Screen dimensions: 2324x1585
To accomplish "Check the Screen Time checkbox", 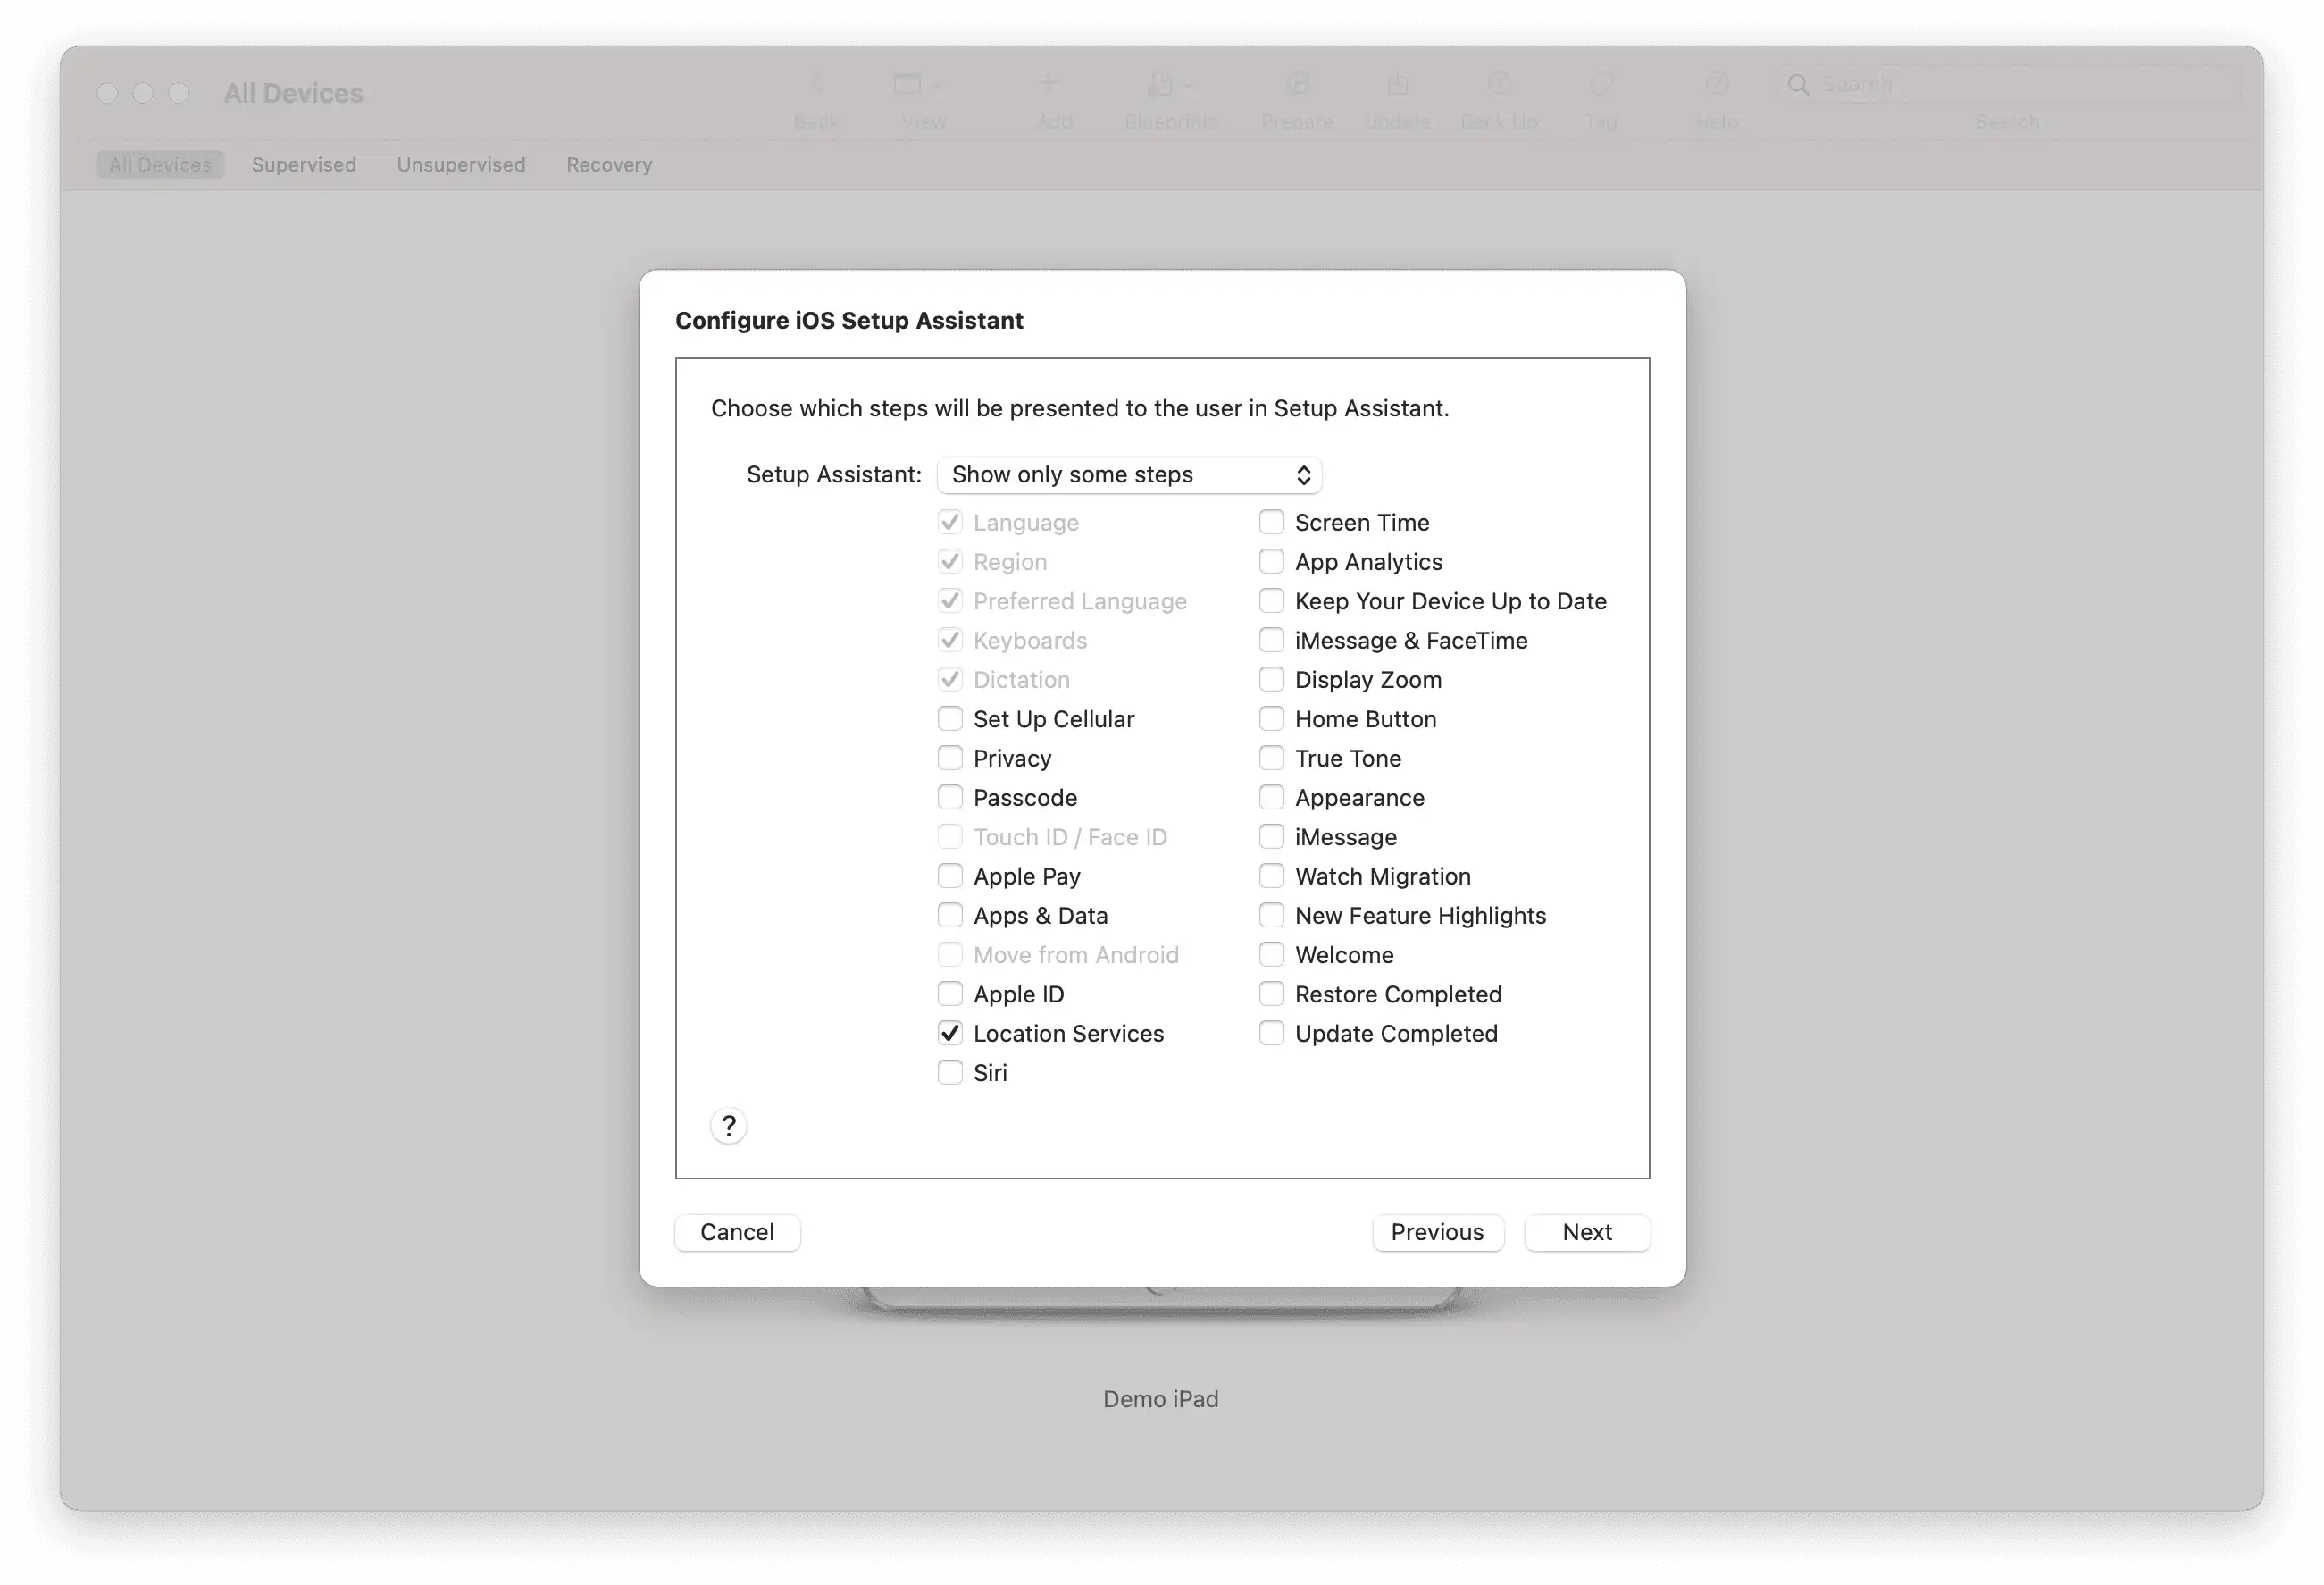I will (x=1271, y=523).
